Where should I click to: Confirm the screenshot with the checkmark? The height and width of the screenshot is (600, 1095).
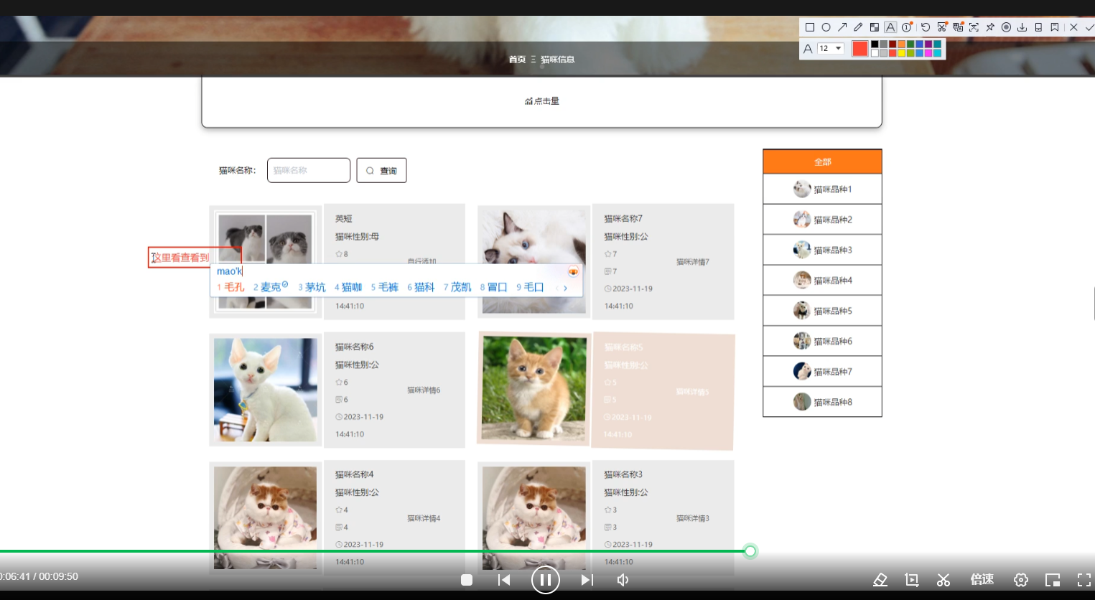(1089, 27)
